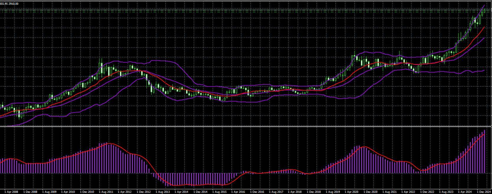Viewport: 492px width, 194px height.
Task: Click the '1 Aug 2009' date label
Action: coord(49,192)
